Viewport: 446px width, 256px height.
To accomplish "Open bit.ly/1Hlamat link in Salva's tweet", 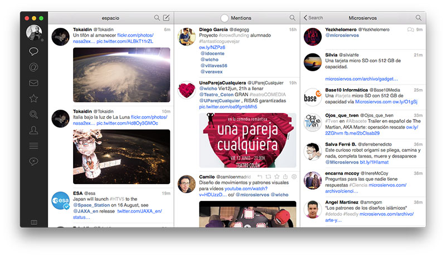I will coord(374,162).
